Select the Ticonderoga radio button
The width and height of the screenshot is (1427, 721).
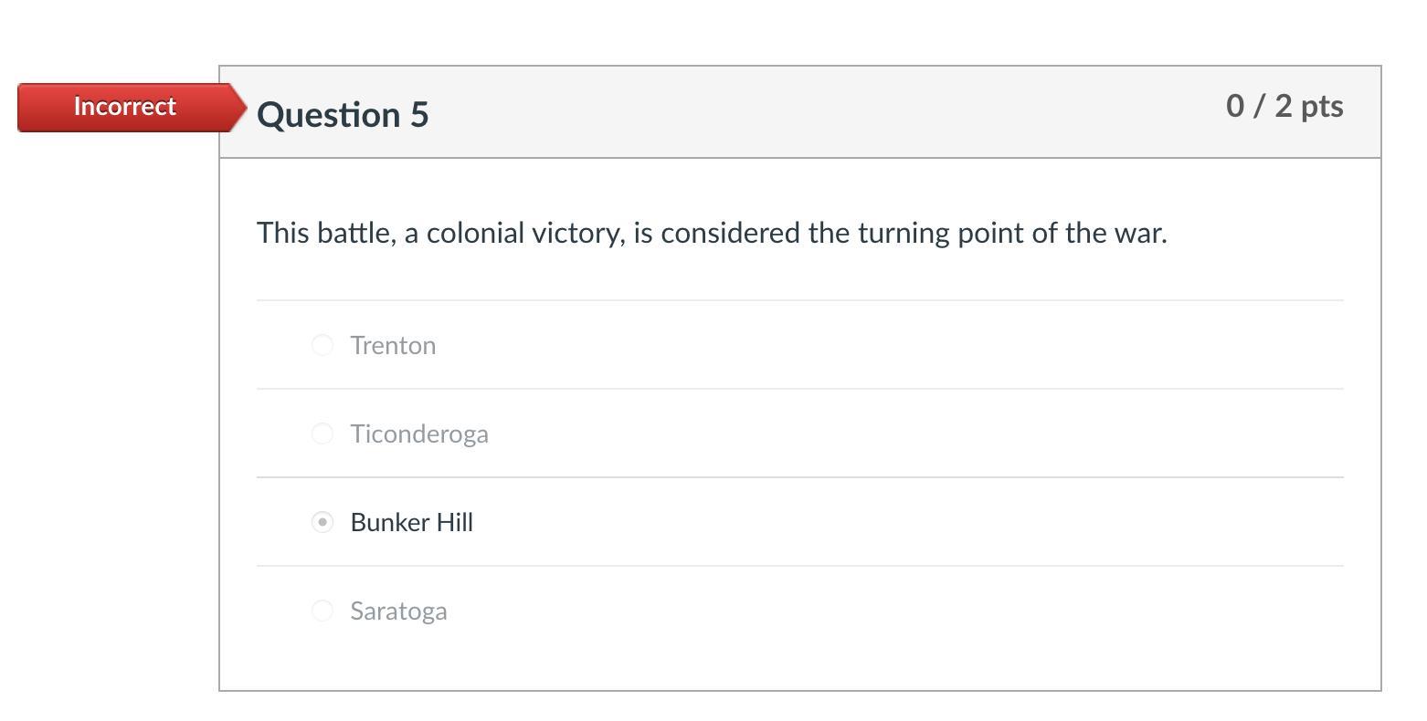pos(322,434)
